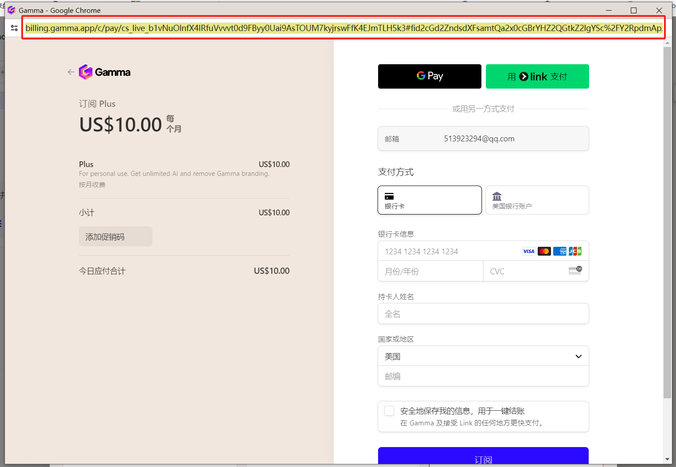676x467 pixels.
Task: Pay with Link green button
Action: click(537, 76)
